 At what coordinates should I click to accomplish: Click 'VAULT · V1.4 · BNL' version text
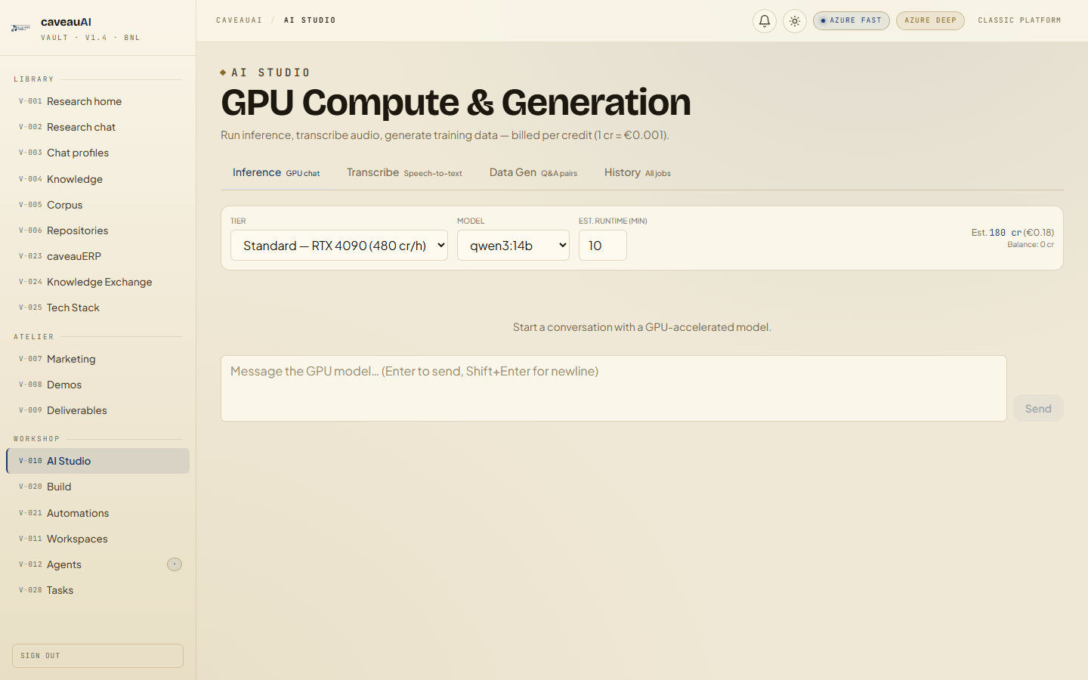tap(91, 38)
